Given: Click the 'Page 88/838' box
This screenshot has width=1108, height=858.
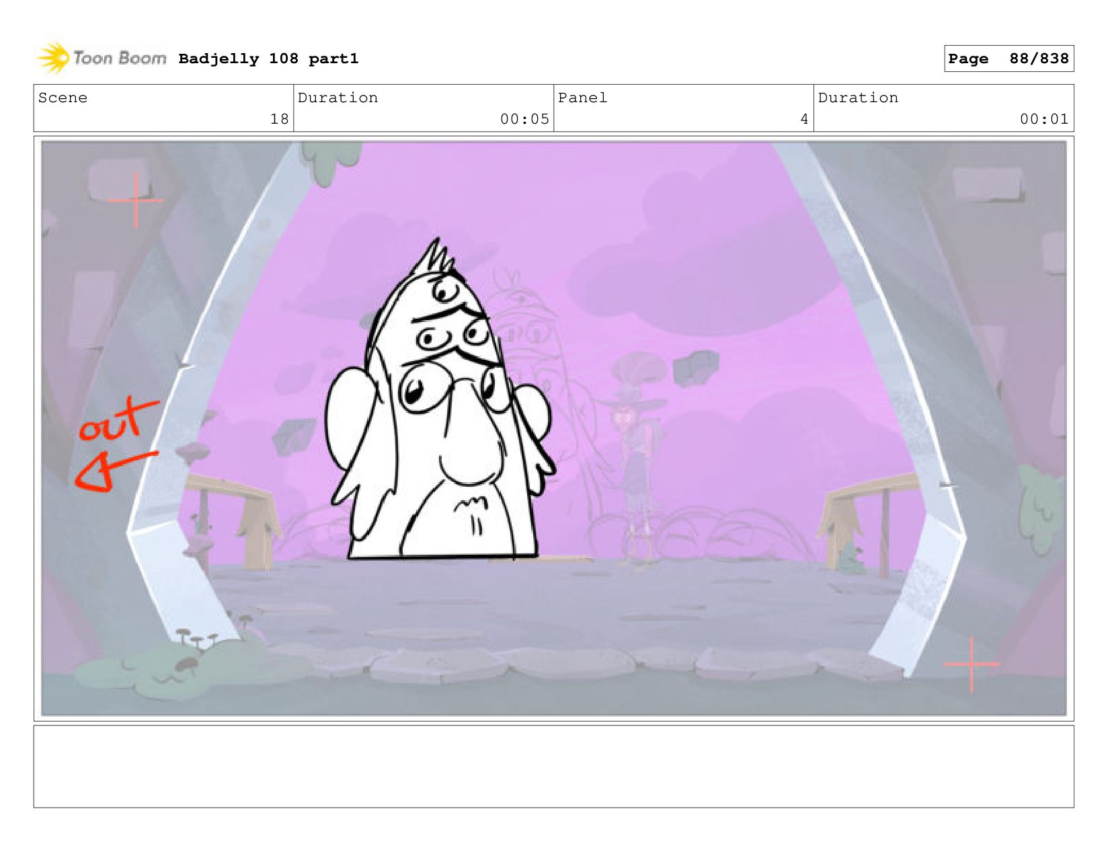Looking at the screenshot, I should [x=1008, y=58].
